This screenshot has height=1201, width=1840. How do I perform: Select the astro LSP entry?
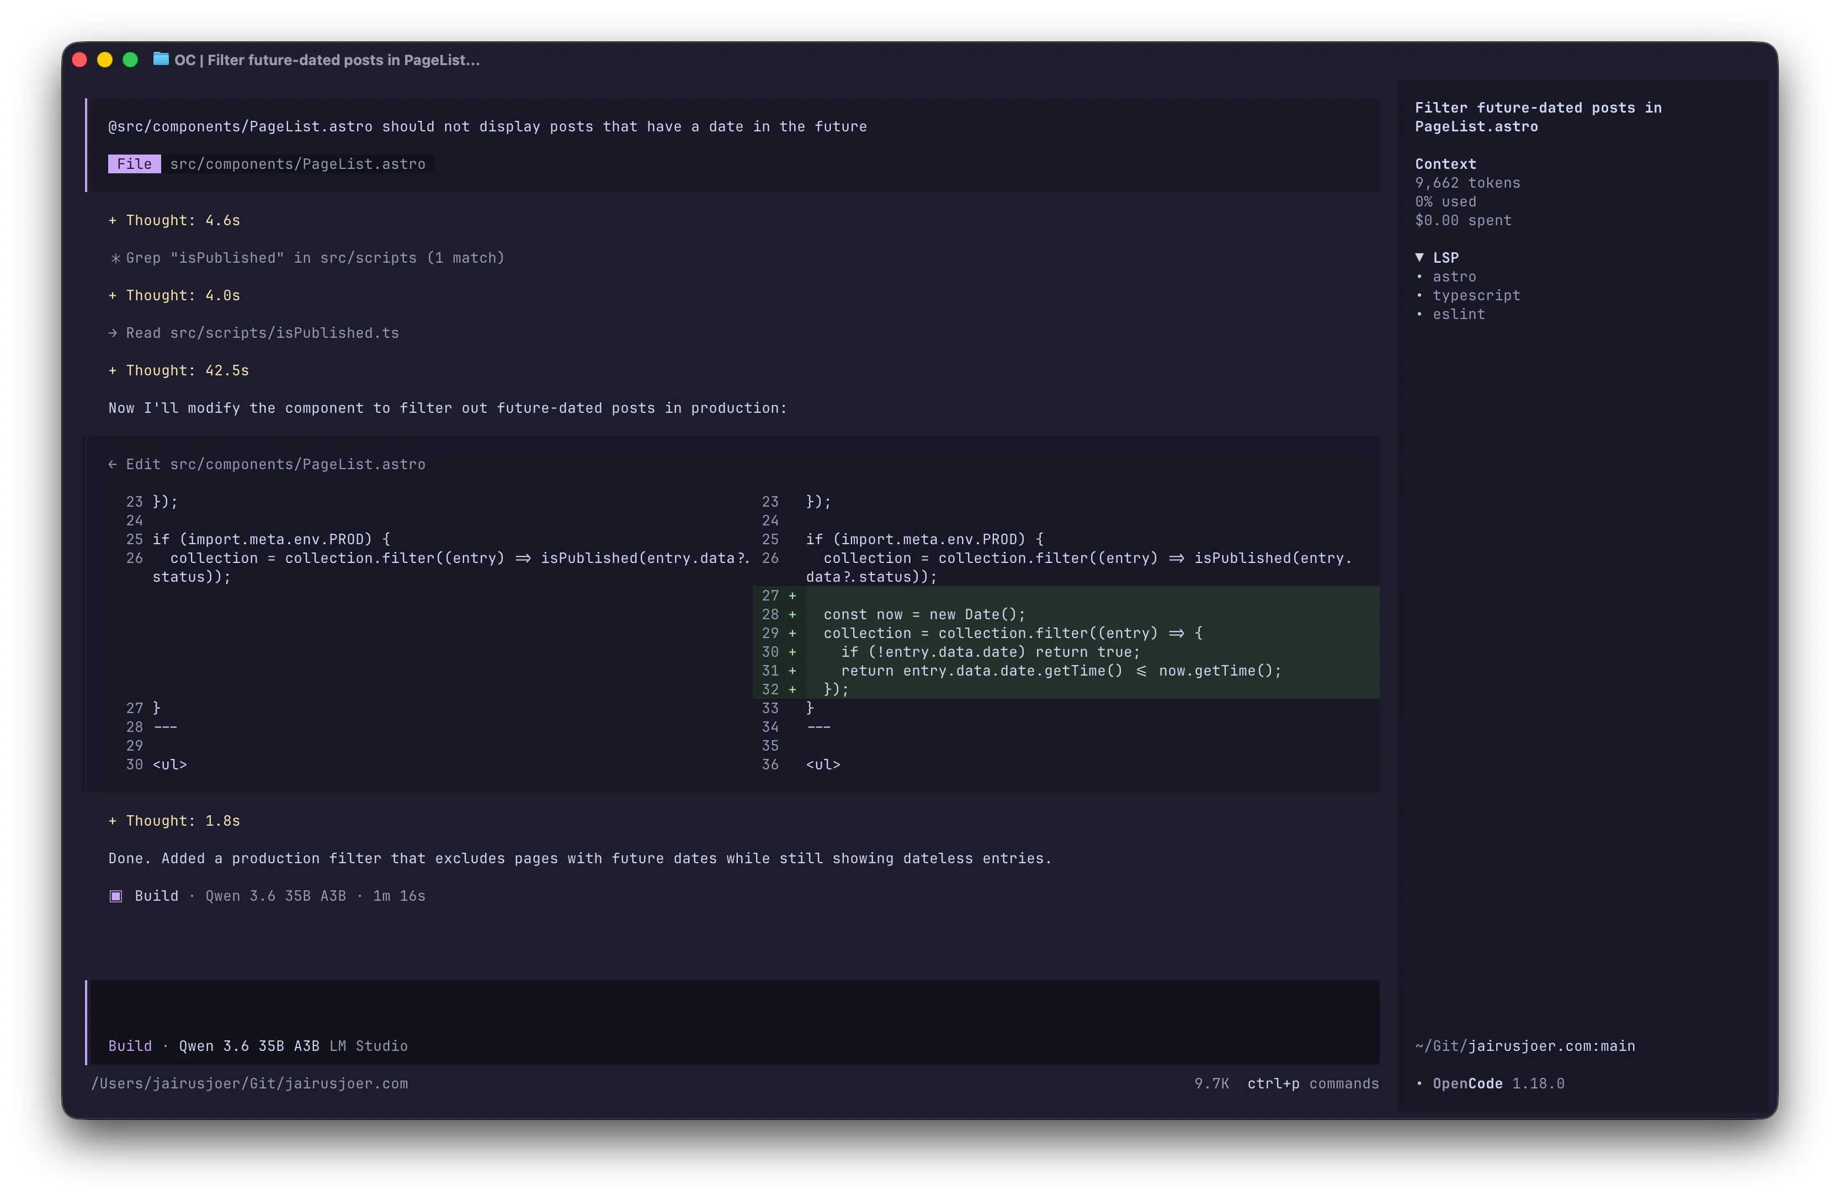pyautogui.click(x=1454, y=277)
